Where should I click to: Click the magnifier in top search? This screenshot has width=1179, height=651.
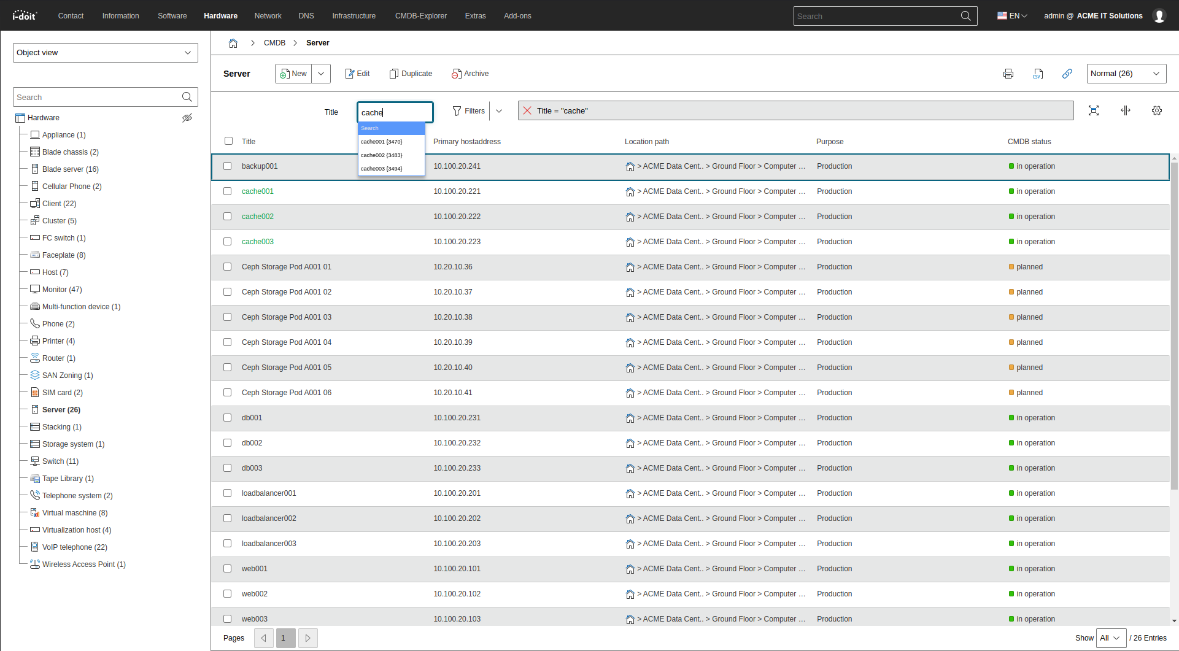coord(965,16)
